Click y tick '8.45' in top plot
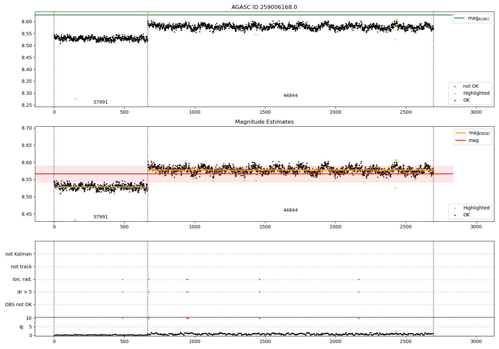This screenshot has height=349, width=499. pyautogui.click(x=26, y=58)
